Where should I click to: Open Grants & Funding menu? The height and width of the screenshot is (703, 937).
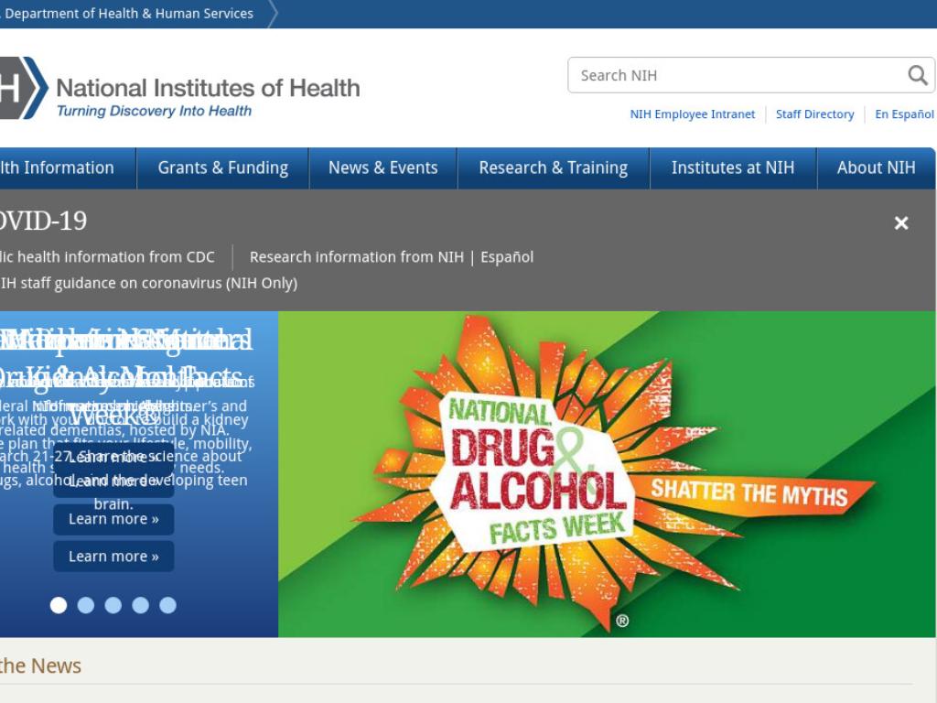pos(223,168)
